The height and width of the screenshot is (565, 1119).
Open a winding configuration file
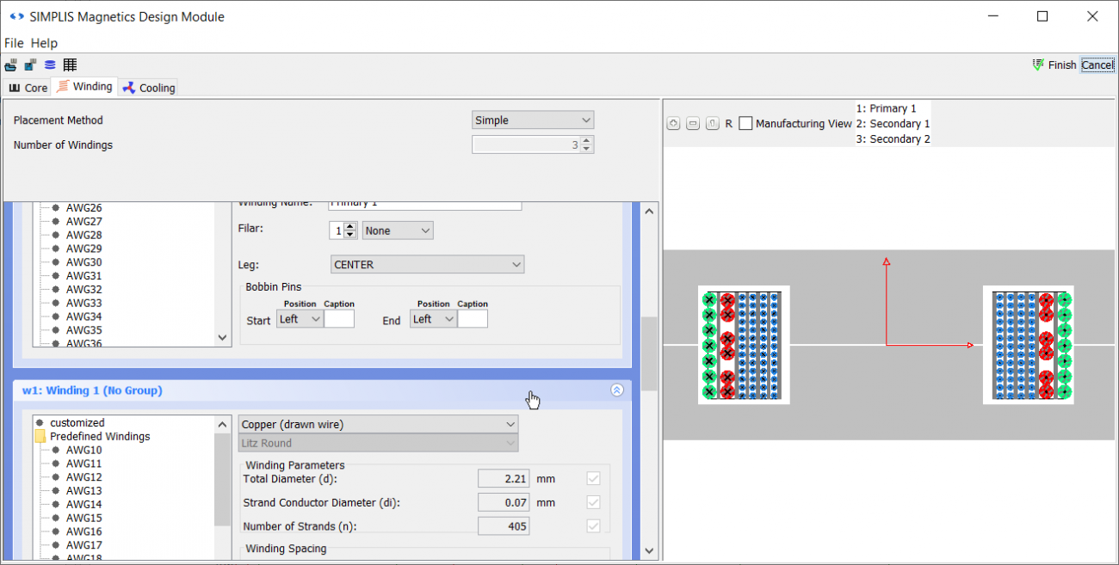[10, 64]
